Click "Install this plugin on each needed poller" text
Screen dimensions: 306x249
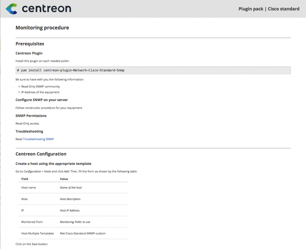(x=42, y=61)
